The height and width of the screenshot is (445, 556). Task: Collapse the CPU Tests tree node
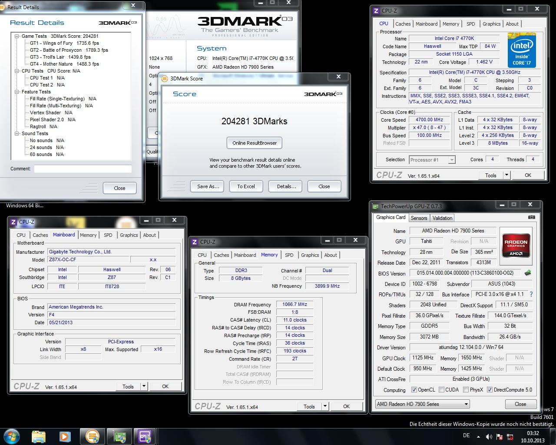point(17,71)
